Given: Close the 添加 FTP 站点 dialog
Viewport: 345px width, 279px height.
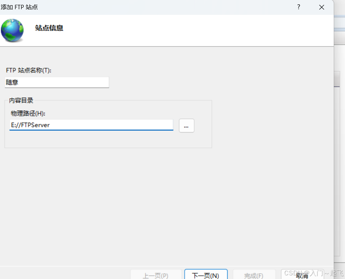Looking at the screenshot, I should point(322,7).
